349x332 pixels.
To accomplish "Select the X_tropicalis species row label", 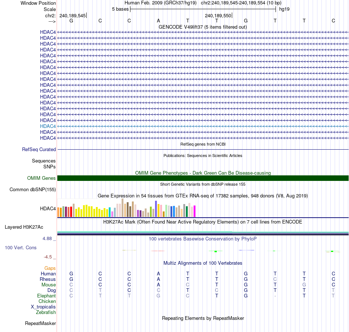I will (x=43, y=307).
